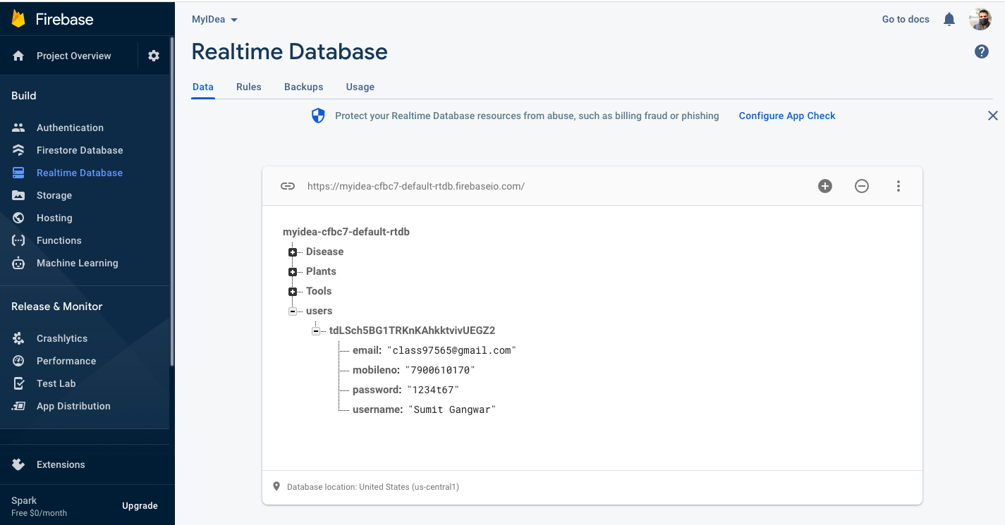The image size is (1005, 525).
Task: Open Storage in sidebar
Action: coord(54,195)
